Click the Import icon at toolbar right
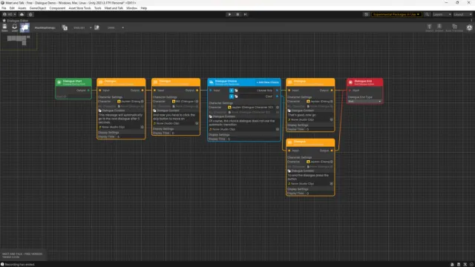The height and width of the screenshot is (267, 475). pos(429,27)
